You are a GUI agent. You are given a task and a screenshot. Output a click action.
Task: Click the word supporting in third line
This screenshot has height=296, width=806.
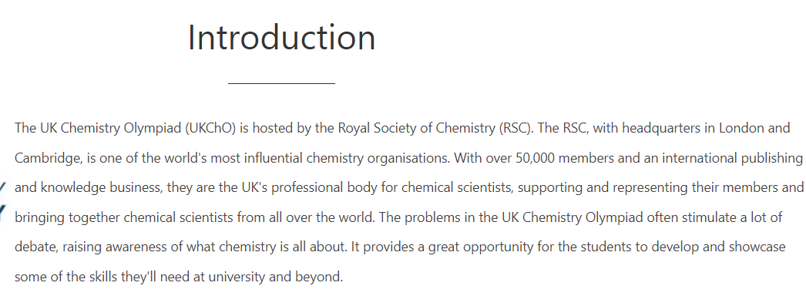(550, 187)
